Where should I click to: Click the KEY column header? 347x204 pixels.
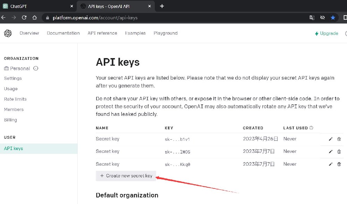pos(169,128)
